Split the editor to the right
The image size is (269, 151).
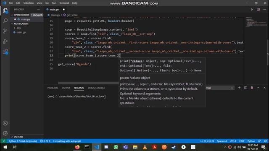(258, 9)
